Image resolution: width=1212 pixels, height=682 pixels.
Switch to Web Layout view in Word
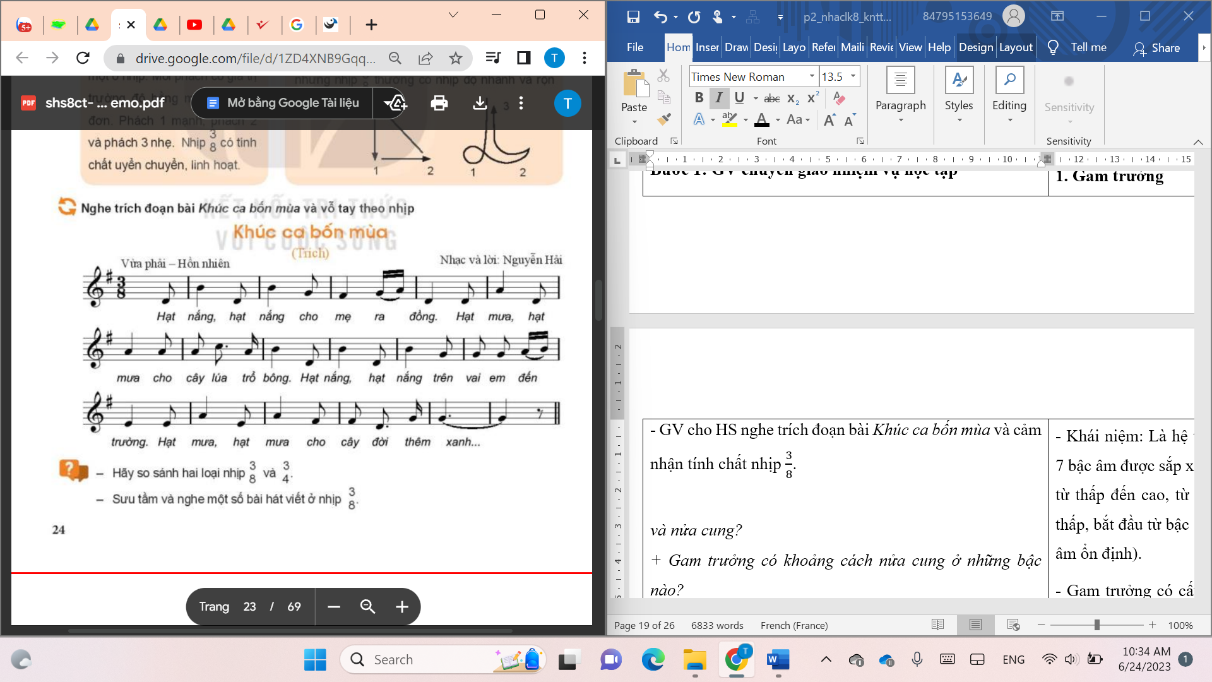pos(1014,625)
